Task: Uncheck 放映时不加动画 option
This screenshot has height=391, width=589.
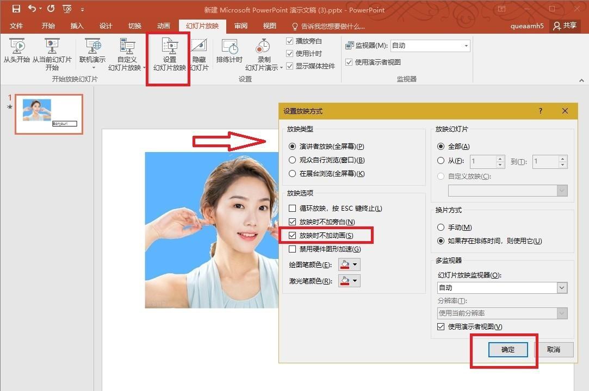Action: click(293, 235)
